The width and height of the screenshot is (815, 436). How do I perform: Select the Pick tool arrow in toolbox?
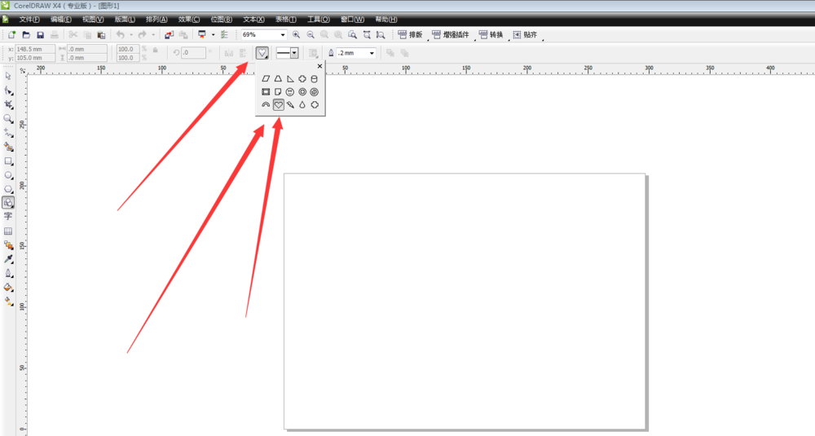pos(8,76)
